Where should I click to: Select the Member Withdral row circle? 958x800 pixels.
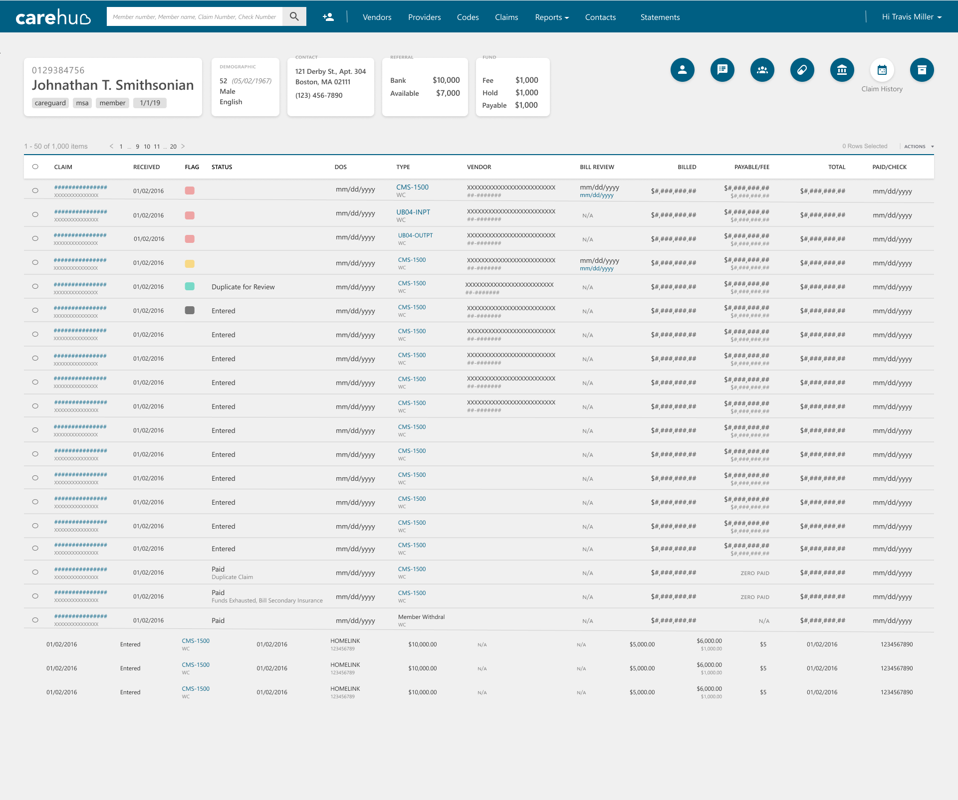tap(35, 620)
